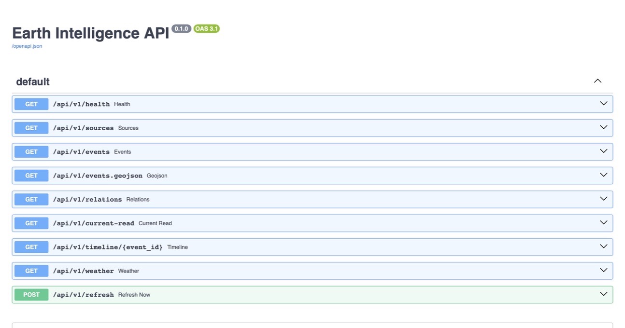
Task: Expand the /api/v1/events endpoint chevron
Action: coord(603,151)
